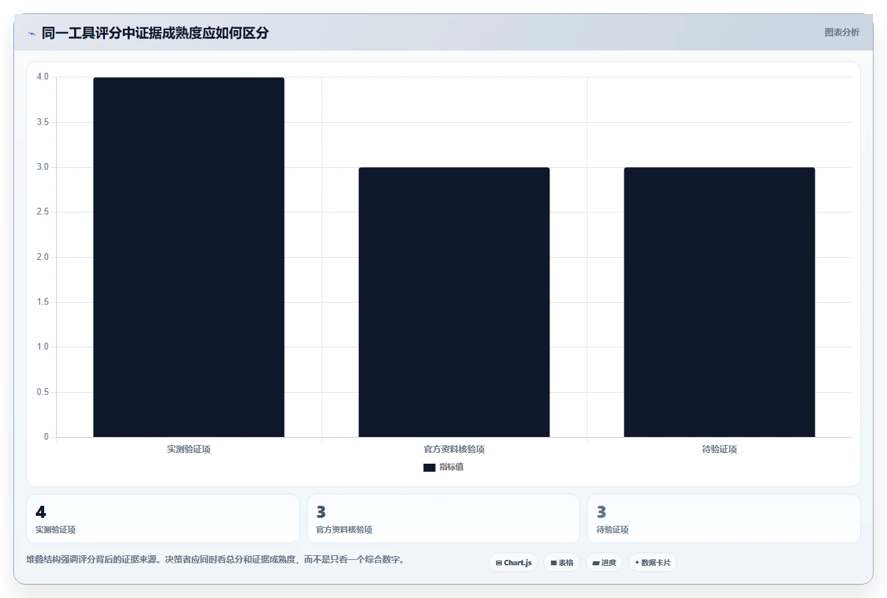Viewport: 887px width, 598px height.
Task: Click the 4.0 y-axis tick label
Action: coord(43,77)
